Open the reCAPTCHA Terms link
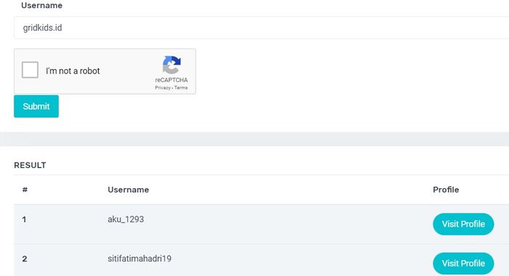 pyautogui.click(x=181, y=88)
